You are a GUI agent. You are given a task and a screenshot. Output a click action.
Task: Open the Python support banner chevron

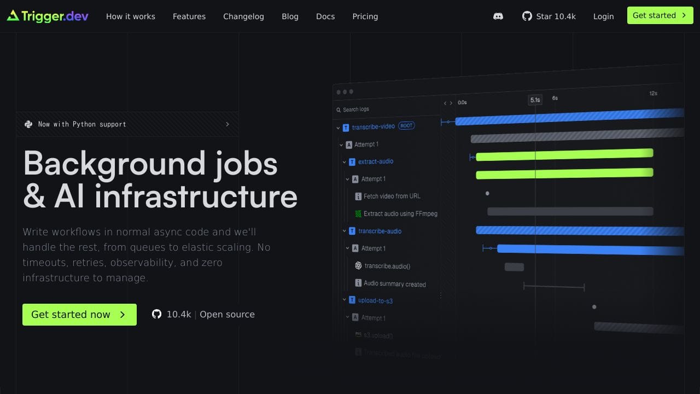click(x=227, y=124)
